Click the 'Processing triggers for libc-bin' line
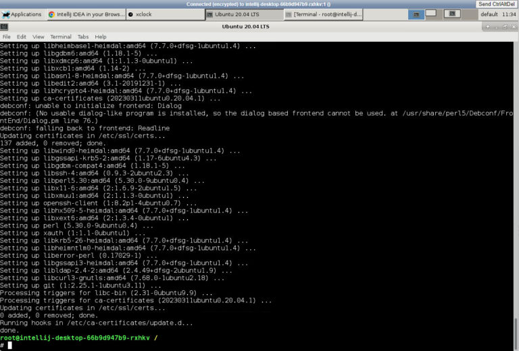The height and width of the screenshot is (351, 519). [x=106, y=293]
